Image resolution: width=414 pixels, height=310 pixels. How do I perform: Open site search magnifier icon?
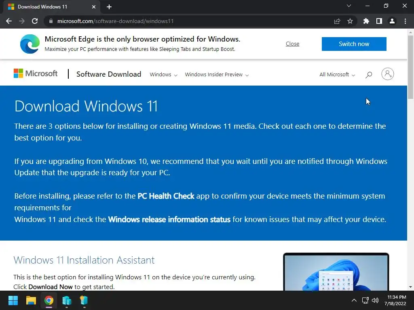[x=369, y=75]
